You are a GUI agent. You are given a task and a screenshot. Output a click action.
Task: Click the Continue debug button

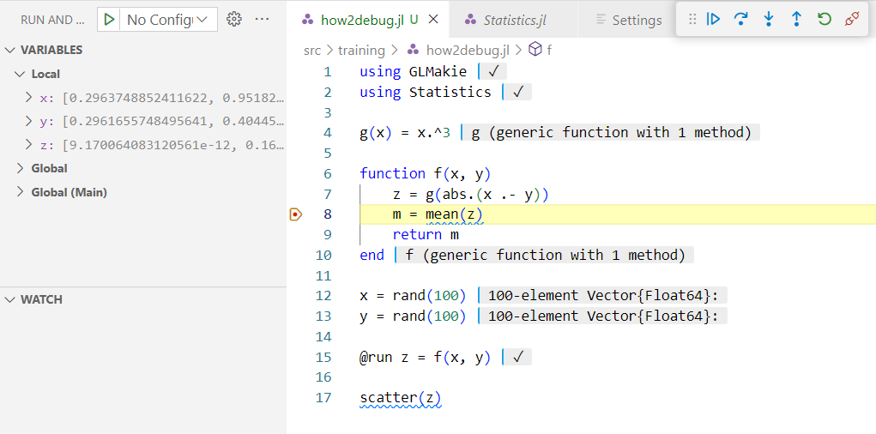click(713, 19)
